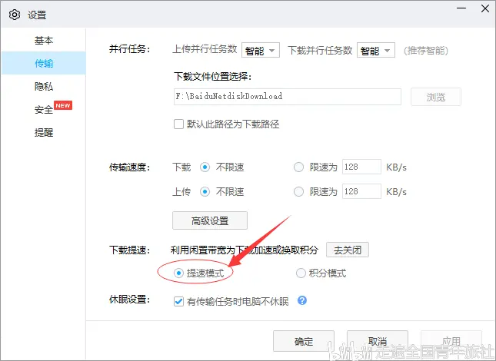The image size is (496, 361).
Task: Go to the 提醒 settings tab
Action: point(44,132)
